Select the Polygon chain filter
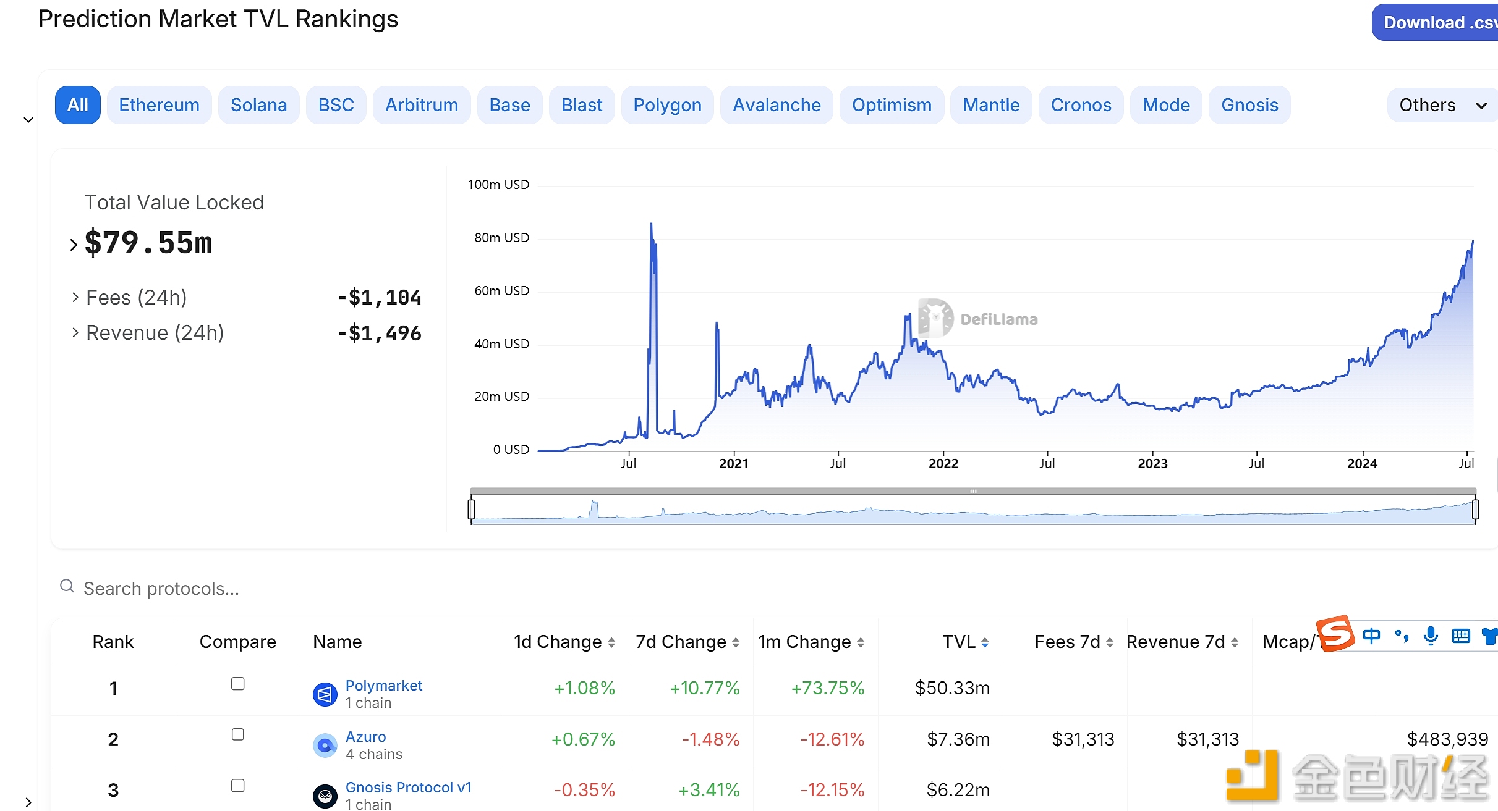 coord(668,105)
